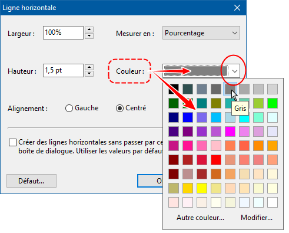Decrease the Hauteur value with down arrow
Image resolution: width=289 pixels, height=233 pixels.
coord(89,74)
